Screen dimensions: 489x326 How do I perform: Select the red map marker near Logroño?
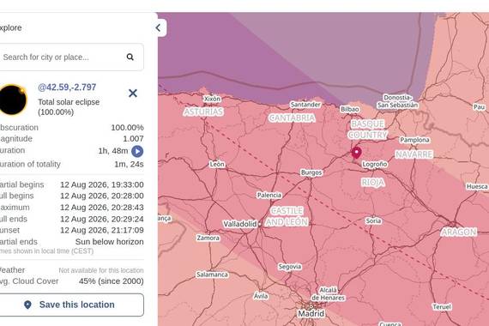coord(356,152)
